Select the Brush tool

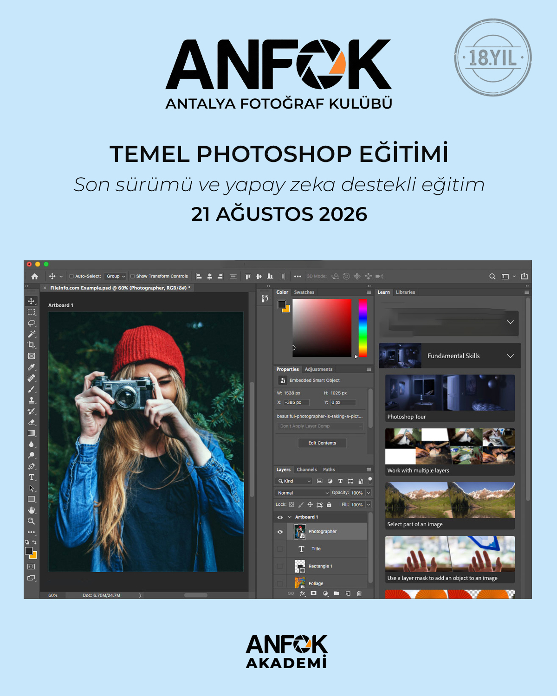[x=31, y=389]
